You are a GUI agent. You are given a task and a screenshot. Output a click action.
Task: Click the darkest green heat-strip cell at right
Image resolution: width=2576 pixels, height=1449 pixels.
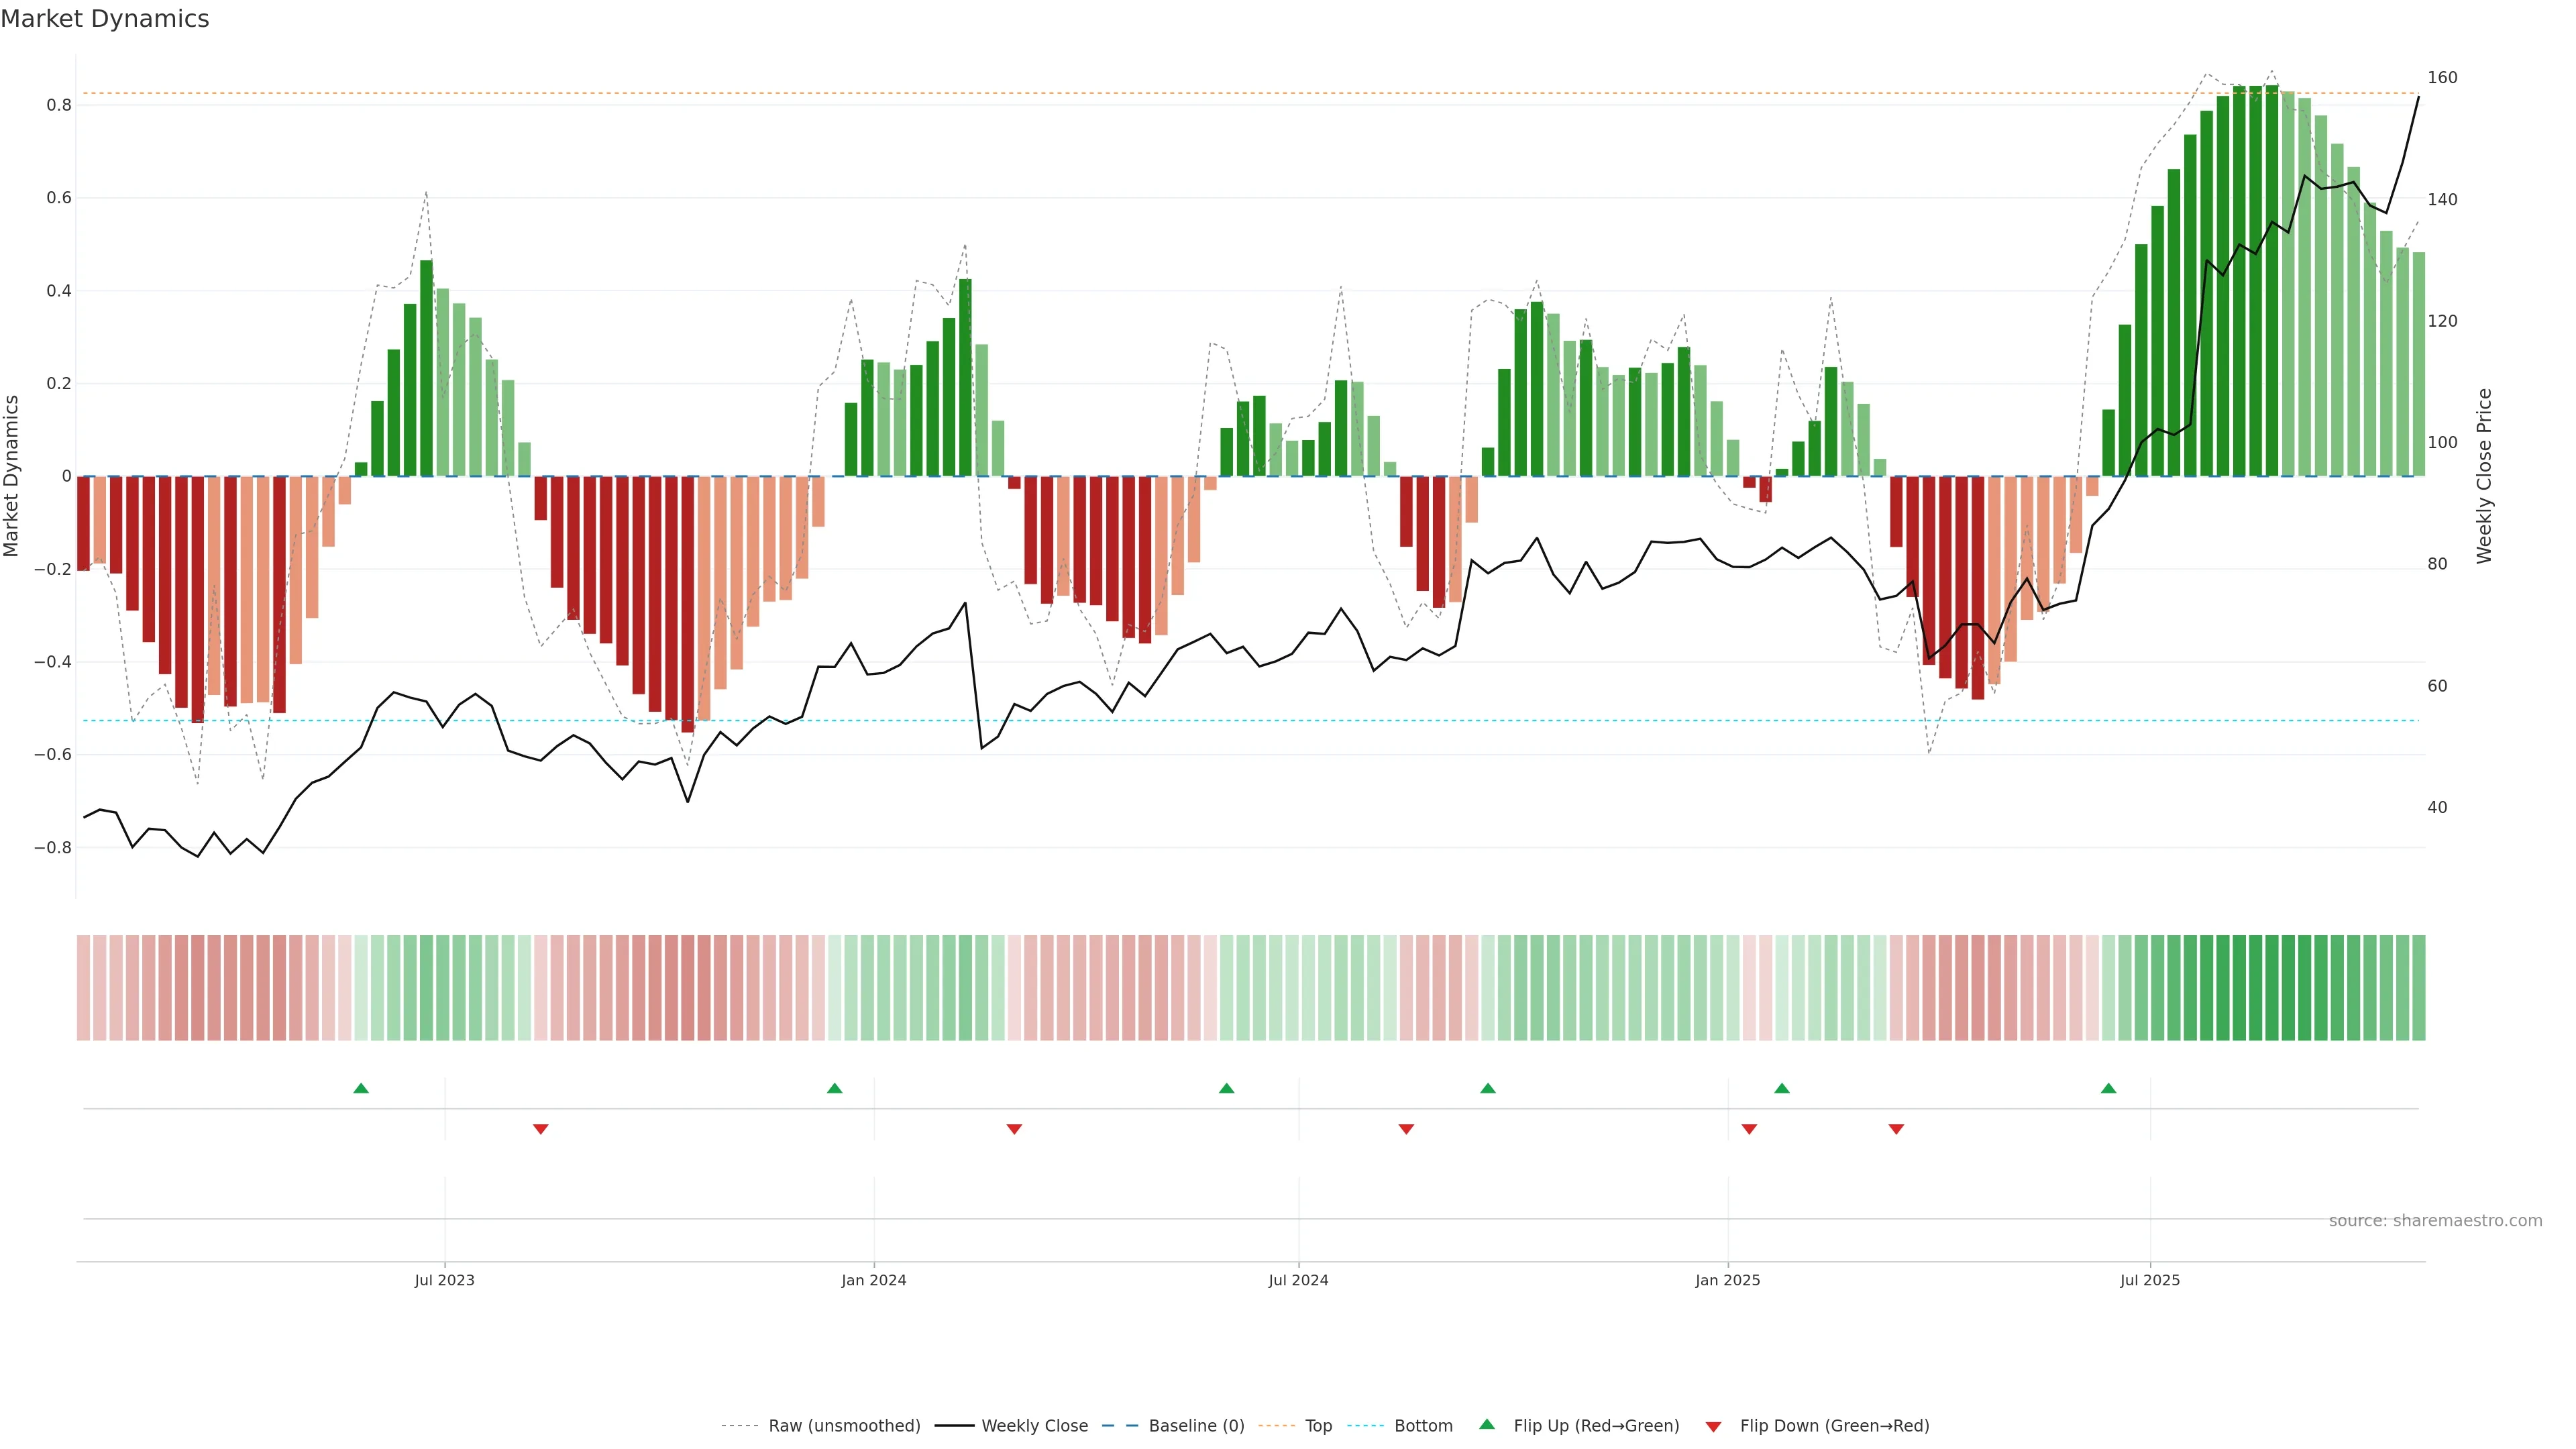point(2272,987)
